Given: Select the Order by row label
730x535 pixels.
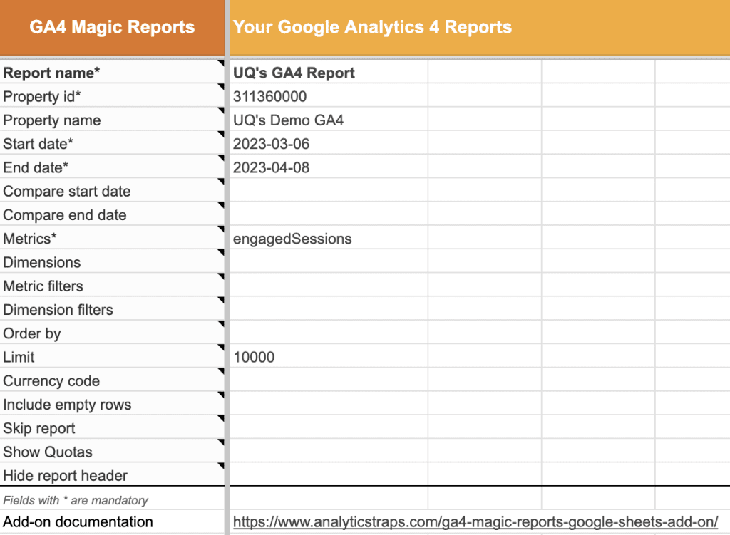Looking at the screenshot, I should click(32, 333).
